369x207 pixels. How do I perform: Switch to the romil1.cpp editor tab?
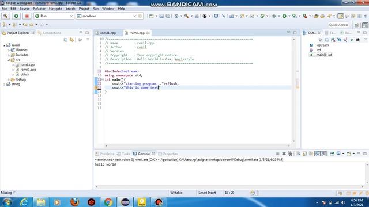(x=108, y=33)
